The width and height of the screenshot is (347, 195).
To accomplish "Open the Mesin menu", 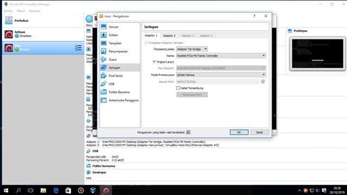I will (21, 11).
